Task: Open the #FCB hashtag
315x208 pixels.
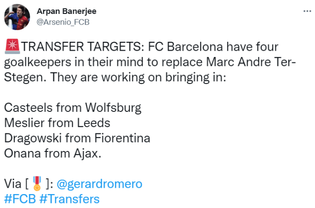Action: coord(20,199)
